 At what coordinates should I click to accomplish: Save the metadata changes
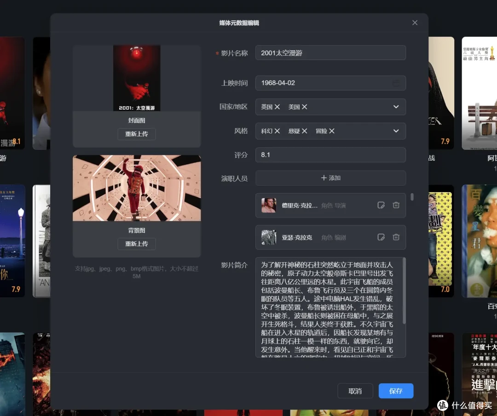click(396, 391)
